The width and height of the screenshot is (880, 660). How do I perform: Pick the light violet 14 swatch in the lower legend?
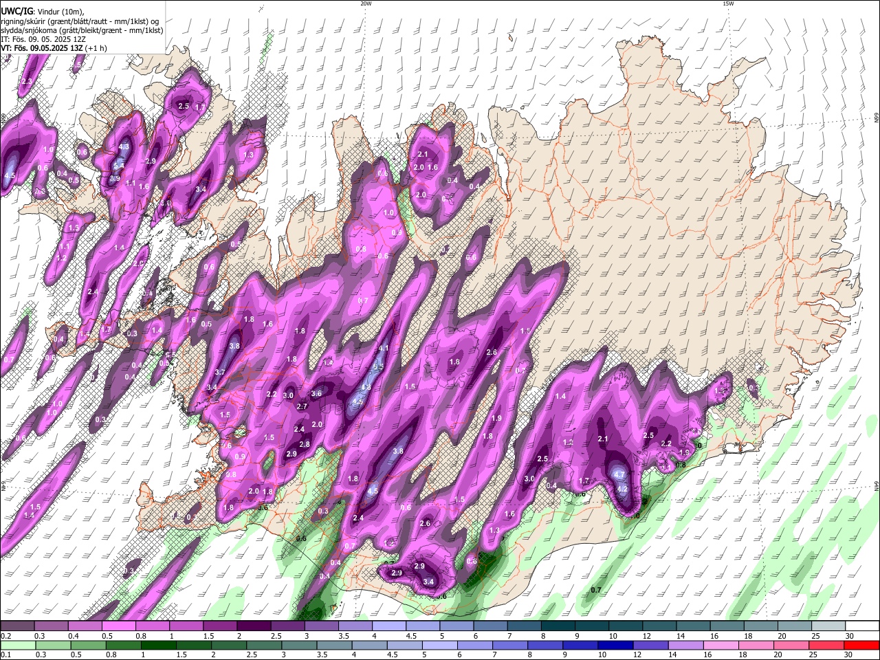pos(685,646)
